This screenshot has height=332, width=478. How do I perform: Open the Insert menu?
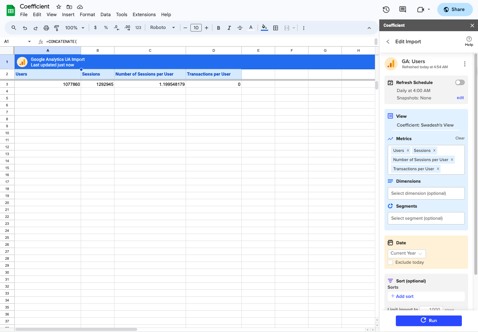68,15
